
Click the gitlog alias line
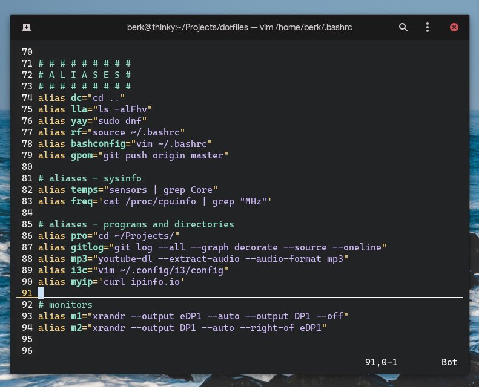pos(212,247)
